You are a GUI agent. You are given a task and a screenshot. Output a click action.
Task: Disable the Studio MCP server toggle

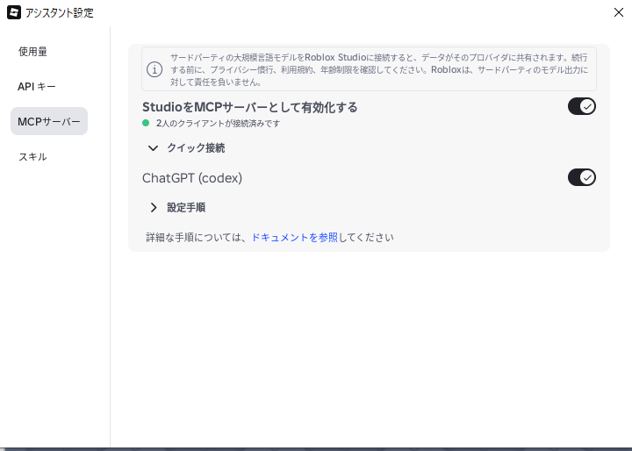point(582,106)
